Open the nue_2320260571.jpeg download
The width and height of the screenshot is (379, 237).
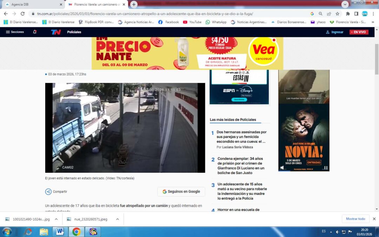pos(91,219)
